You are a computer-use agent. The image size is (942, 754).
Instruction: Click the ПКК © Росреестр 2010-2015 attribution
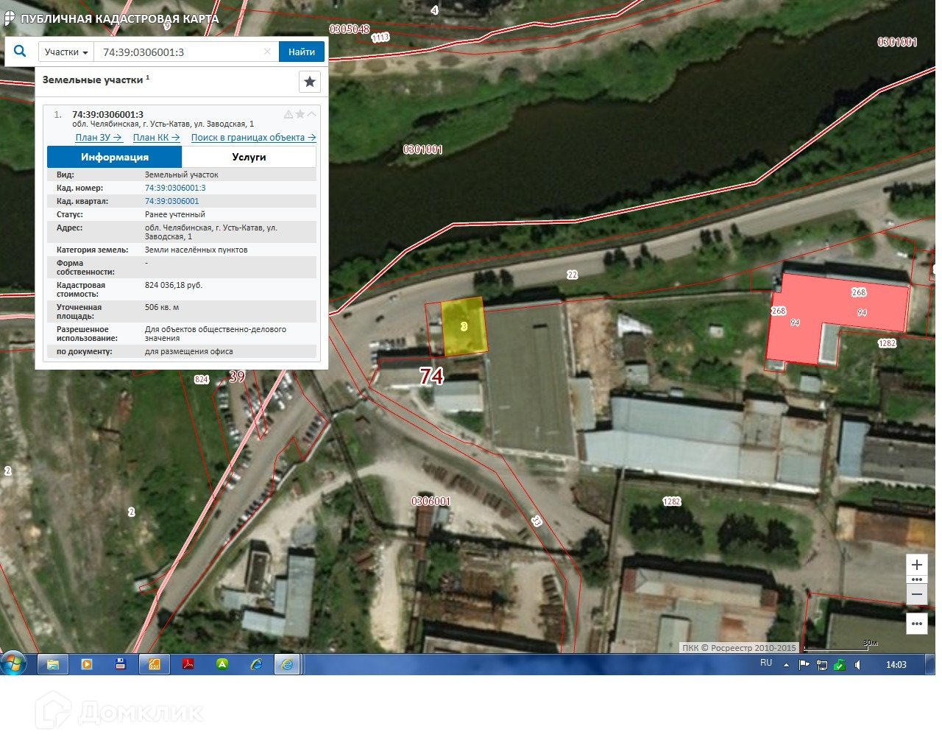tap(739, 648)
